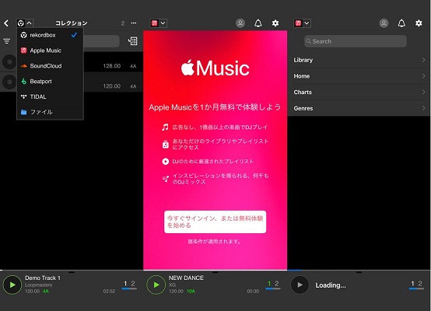Choose SoundCloud from source list
Viewport: 431px width, 311px height.
point(50,66)
